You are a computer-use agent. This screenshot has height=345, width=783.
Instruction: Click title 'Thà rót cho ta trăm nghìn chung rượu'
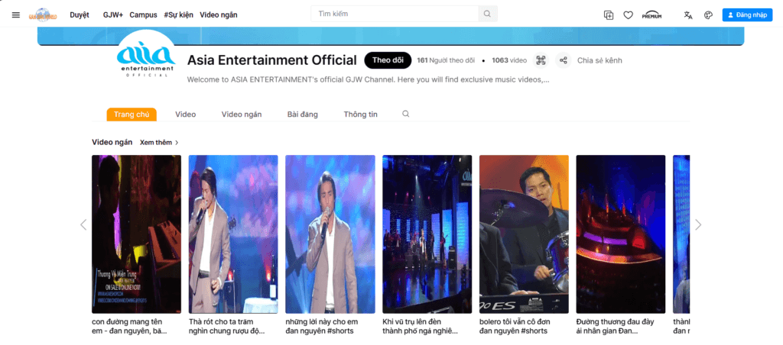[x=226, y=326]
